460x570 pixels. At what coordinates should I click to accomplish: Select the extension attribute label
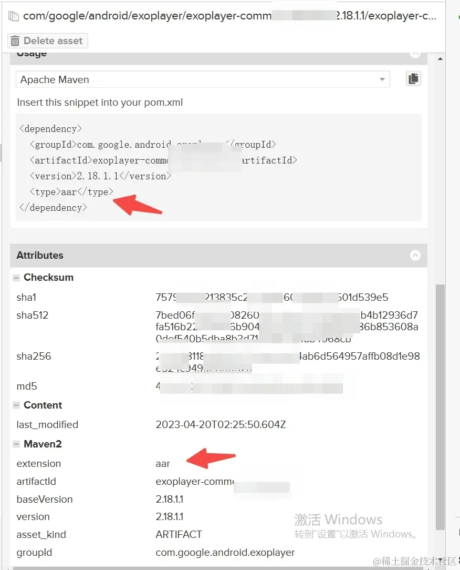point(38,463)
